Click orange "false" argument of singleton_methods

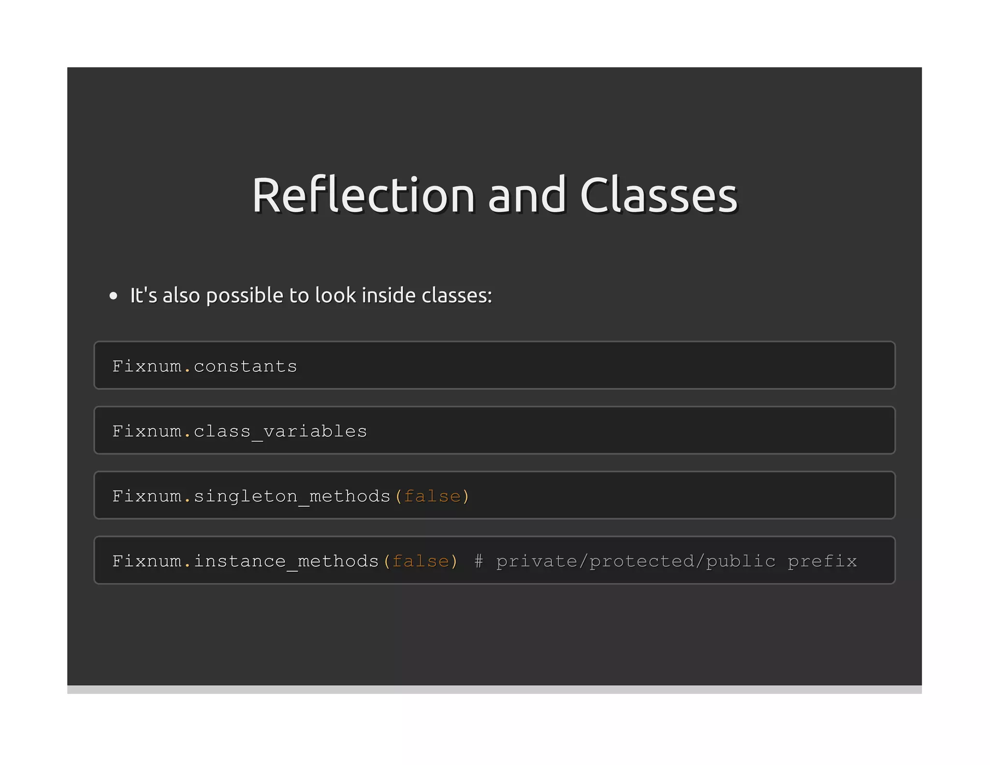432,496
